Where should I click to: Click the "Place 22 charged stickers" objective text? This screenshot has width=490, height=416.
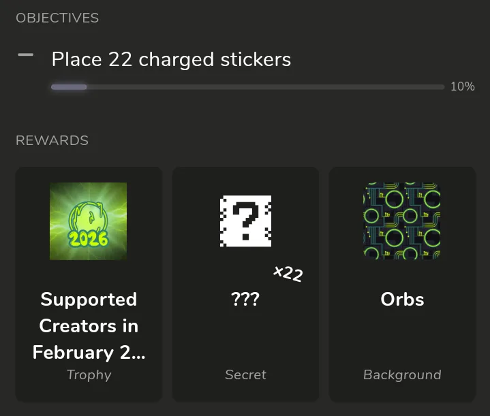pos(171,59)
